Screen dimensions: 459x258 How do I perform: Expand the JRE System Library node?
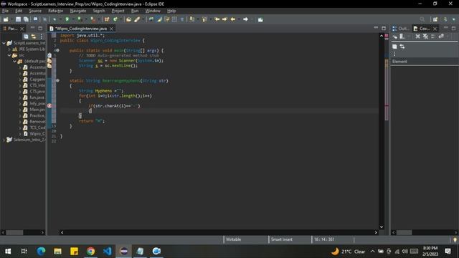(9, 49)
